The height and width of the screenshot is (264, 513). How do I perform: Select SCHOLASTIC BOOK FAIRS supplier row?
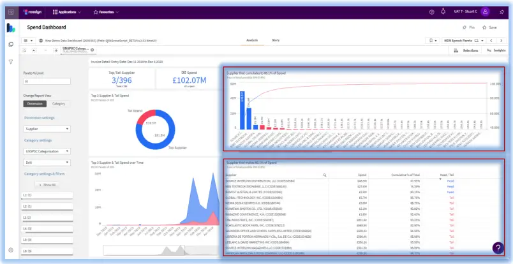[x=363, y=225]
